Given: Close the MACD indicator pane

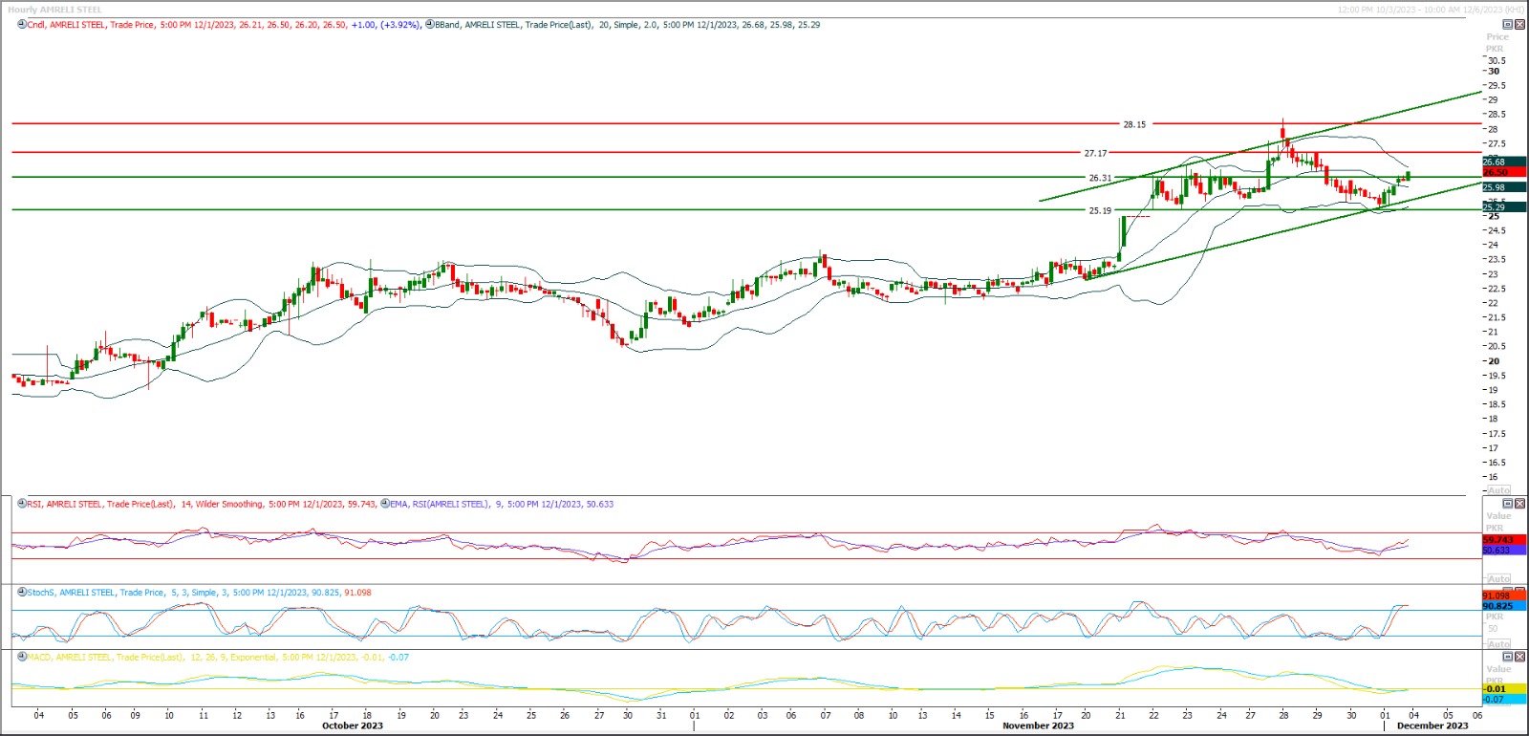Looking at the screenshot, I should [1520, 658].
